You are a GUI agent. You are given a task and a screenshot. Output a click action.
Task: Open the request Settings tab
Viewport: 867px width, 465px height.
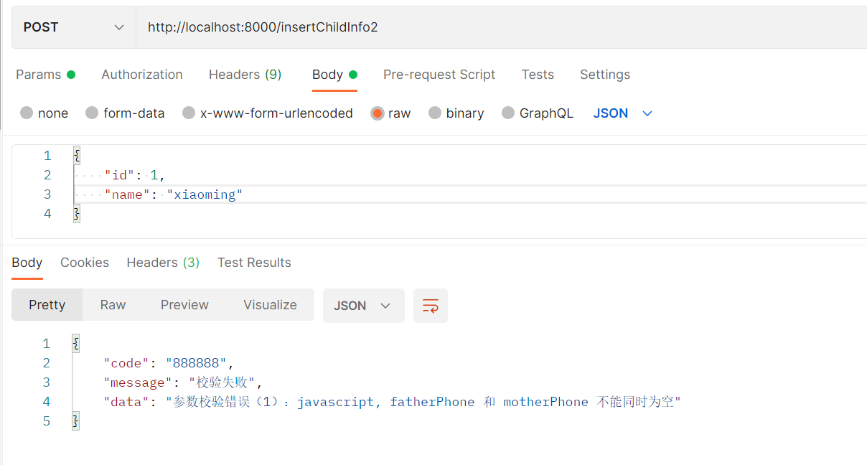605,75
